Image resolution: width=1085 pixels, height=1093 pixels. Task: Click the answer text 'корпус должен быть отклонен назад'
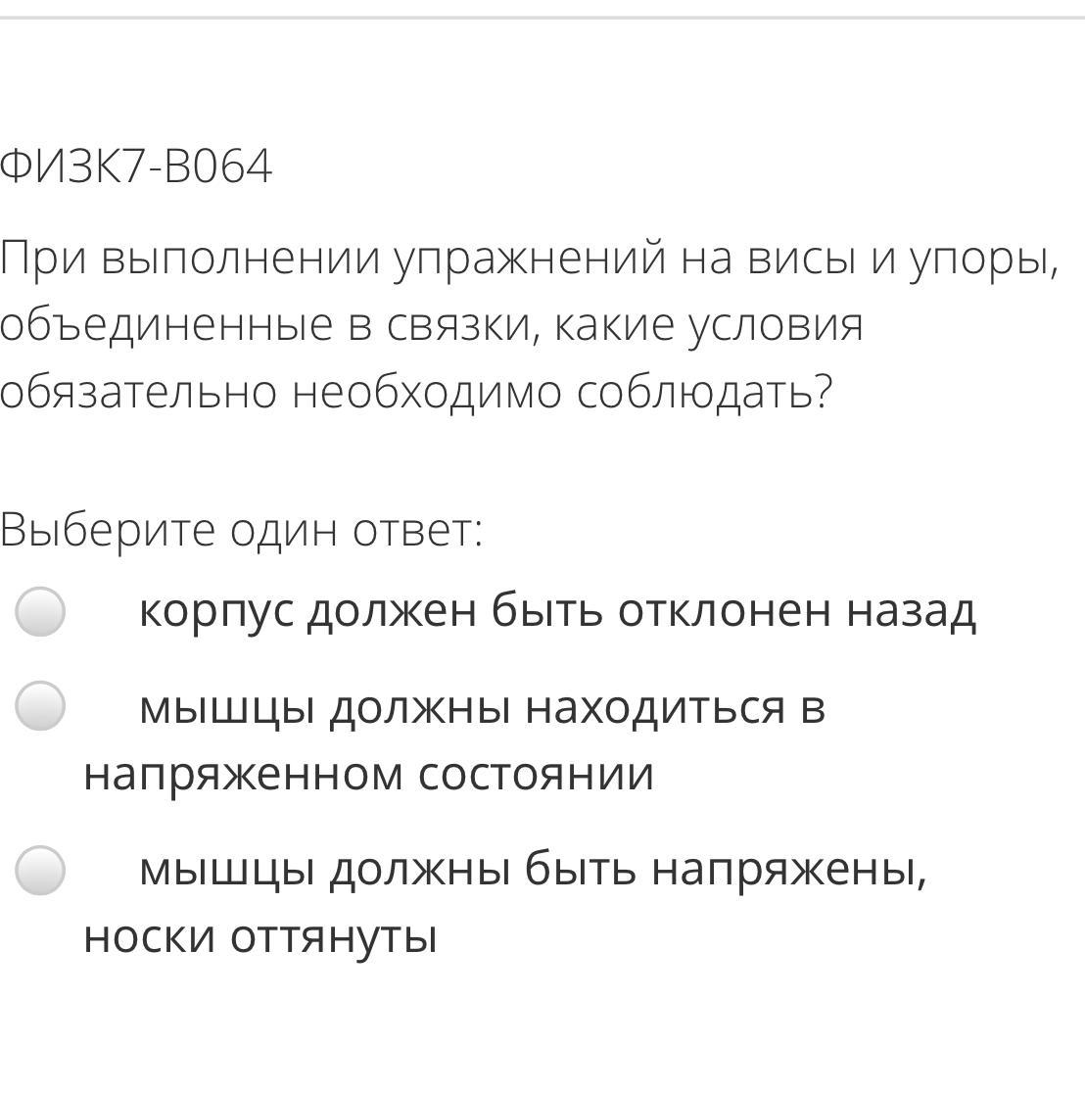click(557, 613)
